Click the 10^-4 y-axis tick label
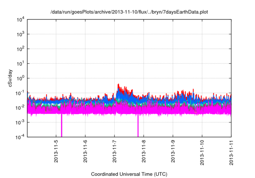 tap(20, 137)
